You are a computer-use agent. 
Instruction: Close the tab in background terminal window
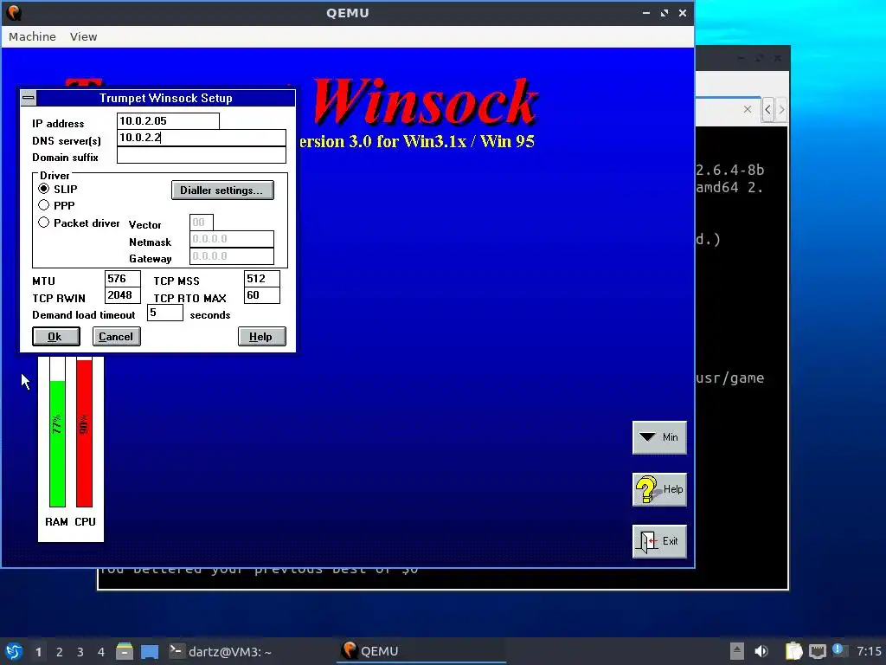(748, 109)
